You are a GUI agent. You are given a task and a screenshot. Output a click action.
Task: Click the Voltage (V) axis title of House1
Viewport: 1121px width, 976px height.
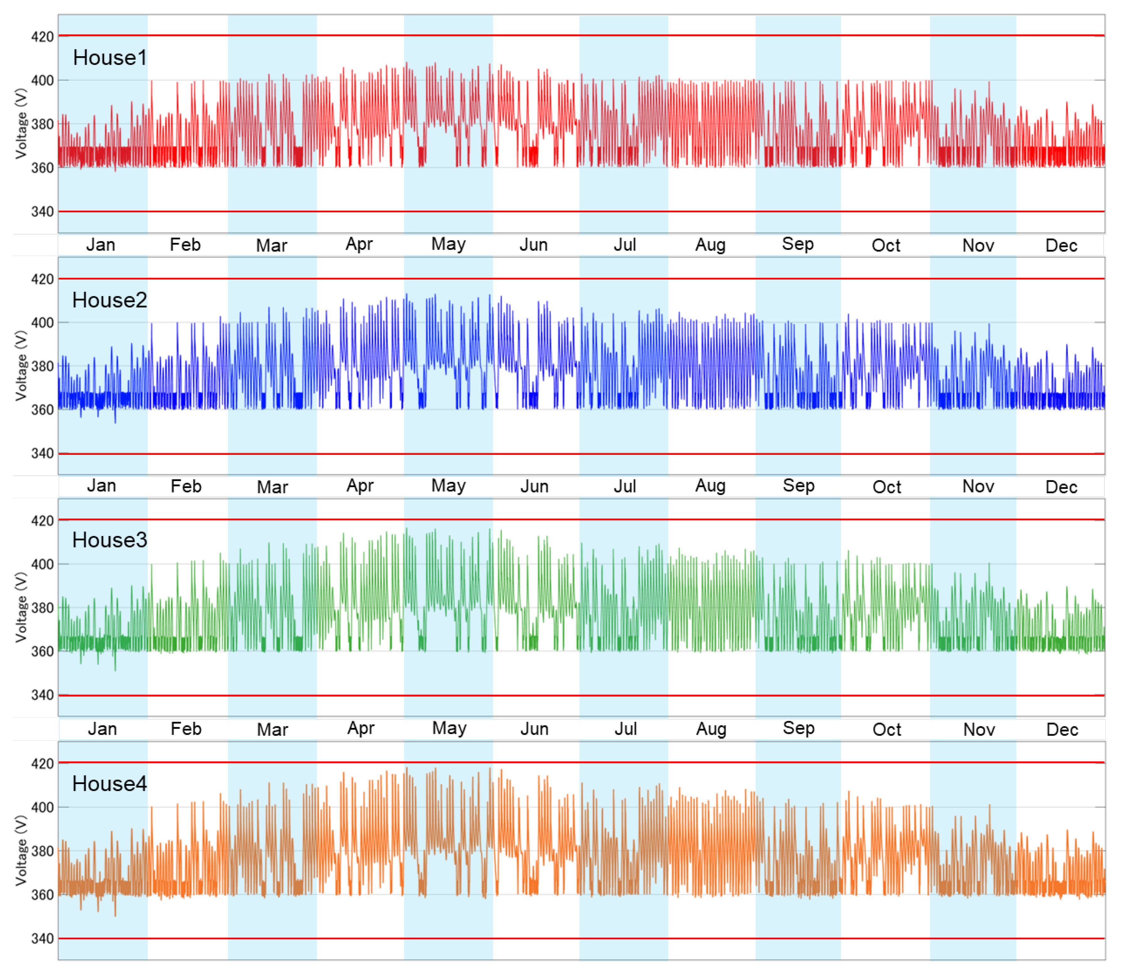coord(21,124)
